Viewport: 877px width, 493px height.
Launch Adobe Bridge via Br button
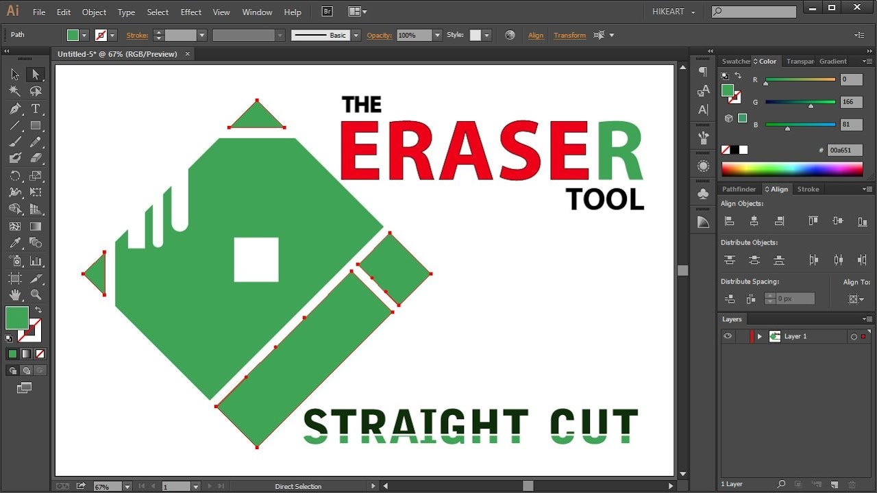(327, 12)
